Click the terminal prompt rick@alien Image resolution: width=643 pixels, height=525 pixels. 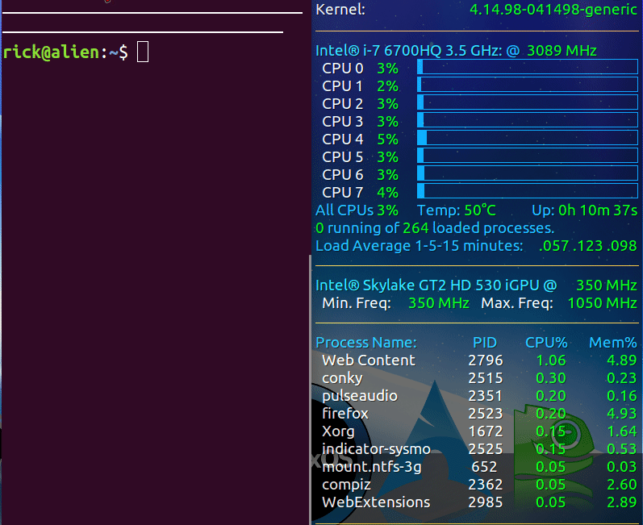[x=52, y=52]
